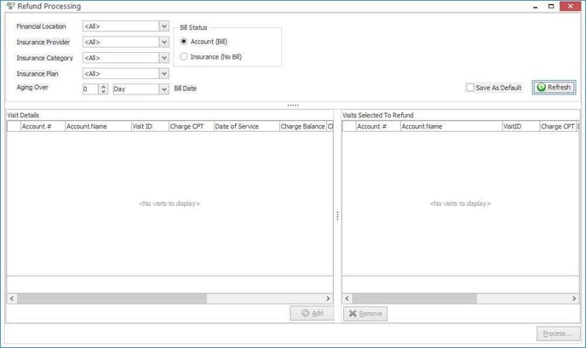Increase the Aging Over value with up arrow

pyautogui.click(x=104, y=86)
